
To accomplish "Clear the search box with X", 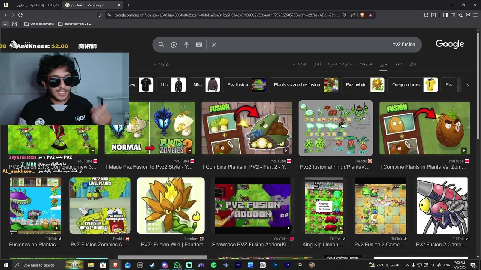I will click(214, 45).
